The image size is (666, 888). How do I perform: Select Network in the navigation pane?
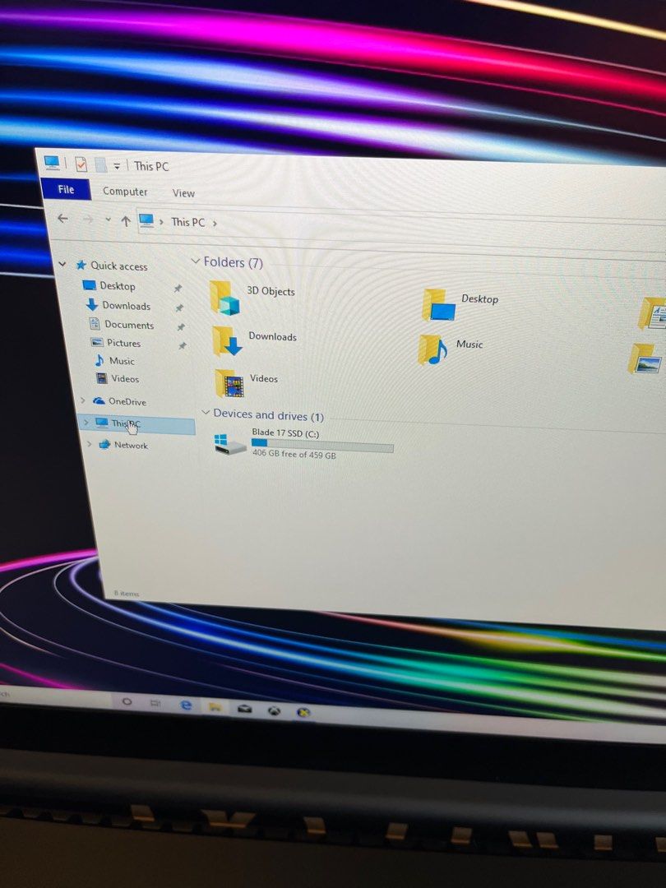coord(131,445)
